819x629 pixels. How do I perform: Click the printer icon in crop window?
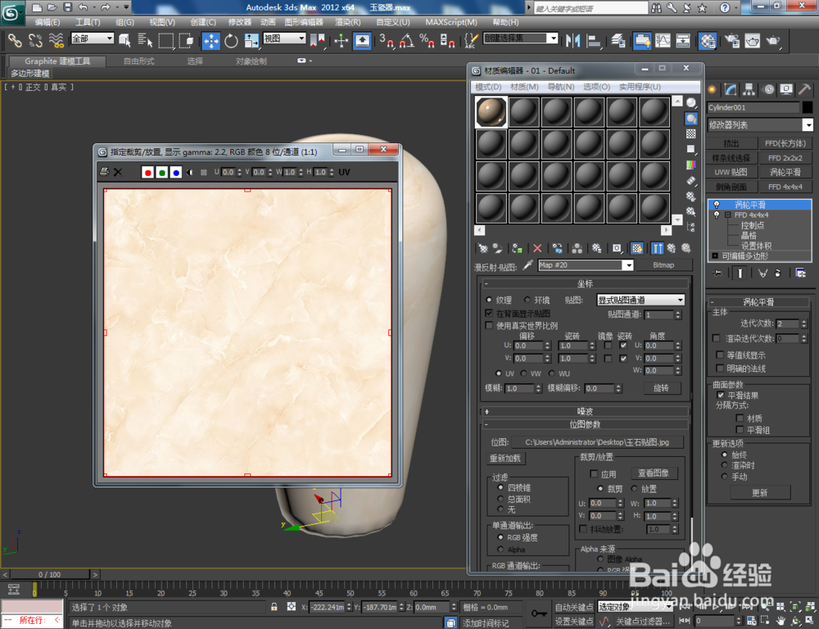coord(104,172)
